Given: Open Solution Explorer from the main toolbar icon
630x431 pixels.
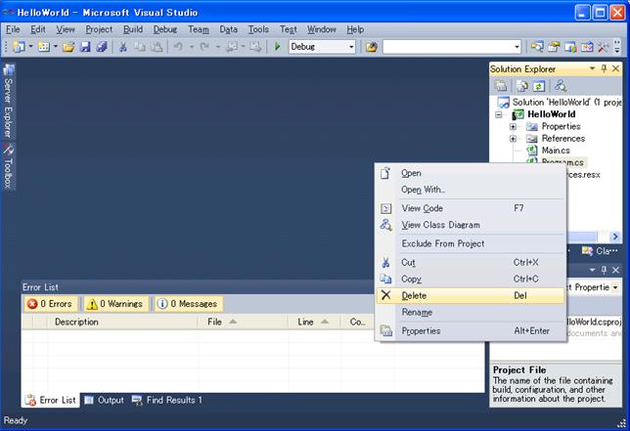Looking at the screenshot, I should point(537,47).
